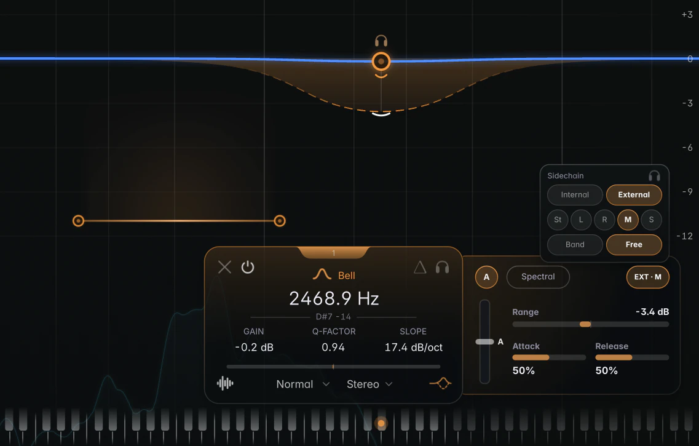699x446 pixels.
Task: Select S side sidechain channel
Action: 651,220
